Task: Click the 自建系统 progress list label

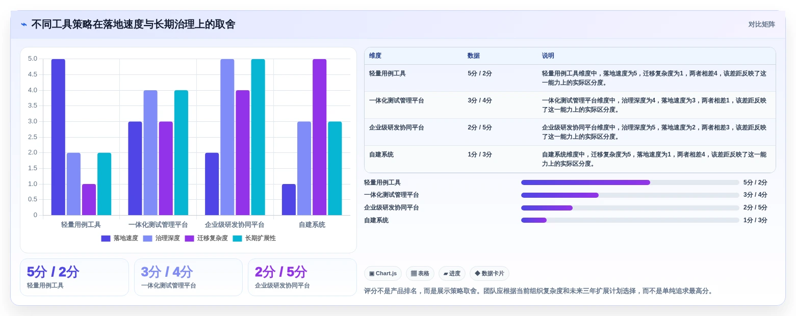Action: point(376,220)
